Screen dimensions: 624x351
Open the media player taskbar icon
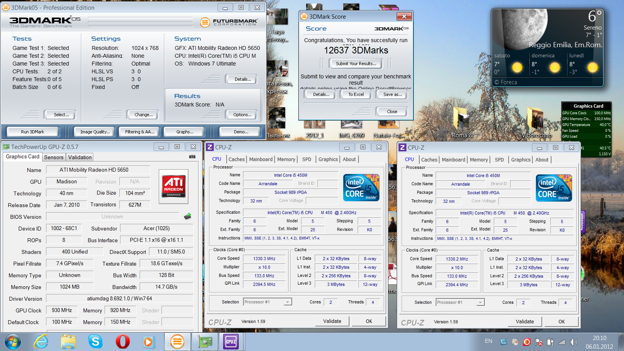[x=148, y=342]
